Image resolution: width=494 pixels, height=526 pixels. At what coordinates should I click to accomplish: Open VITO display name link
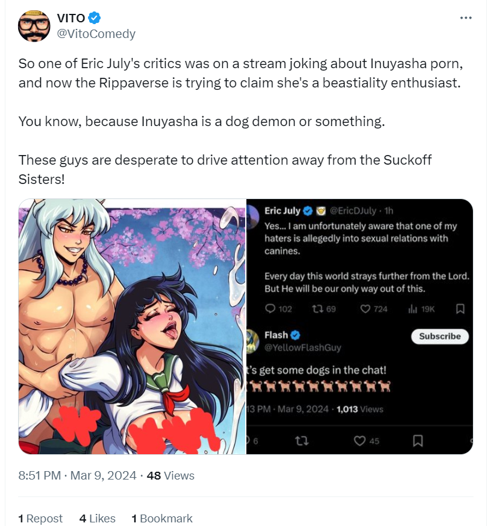tap(71, 18)
